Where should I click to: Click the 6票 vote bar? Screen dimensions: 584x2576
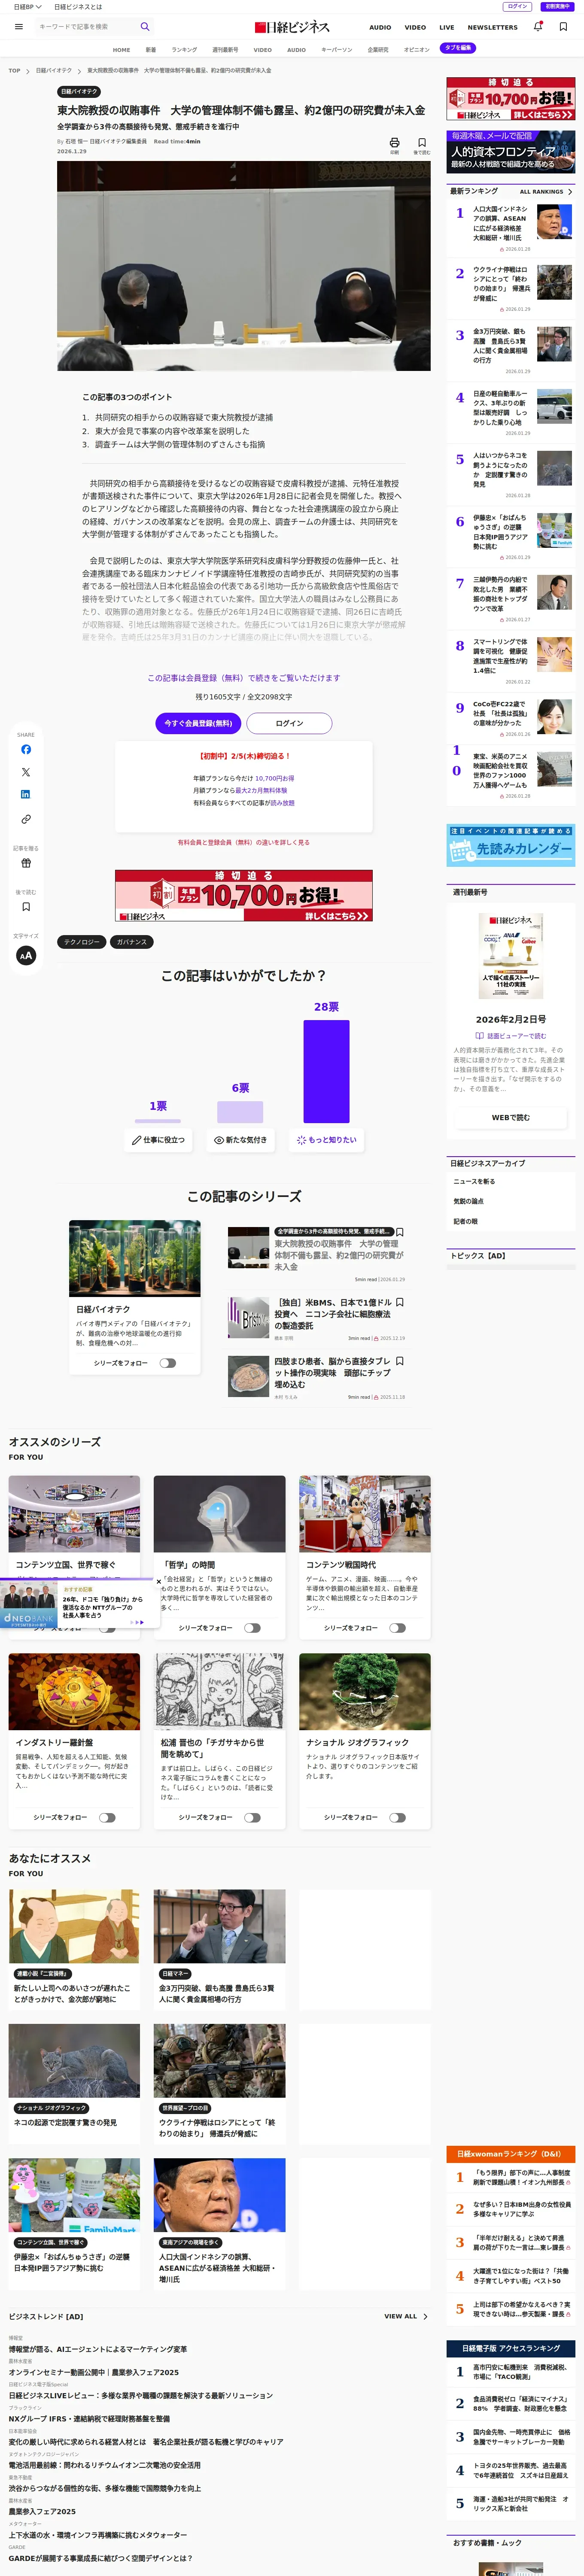click(240, 1112)
